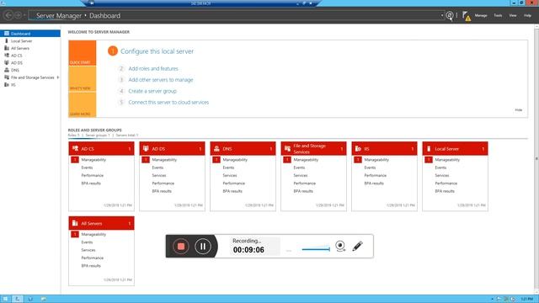Click Configure this local server link
Screen dimensions: 539x303
tap(157, 51)
